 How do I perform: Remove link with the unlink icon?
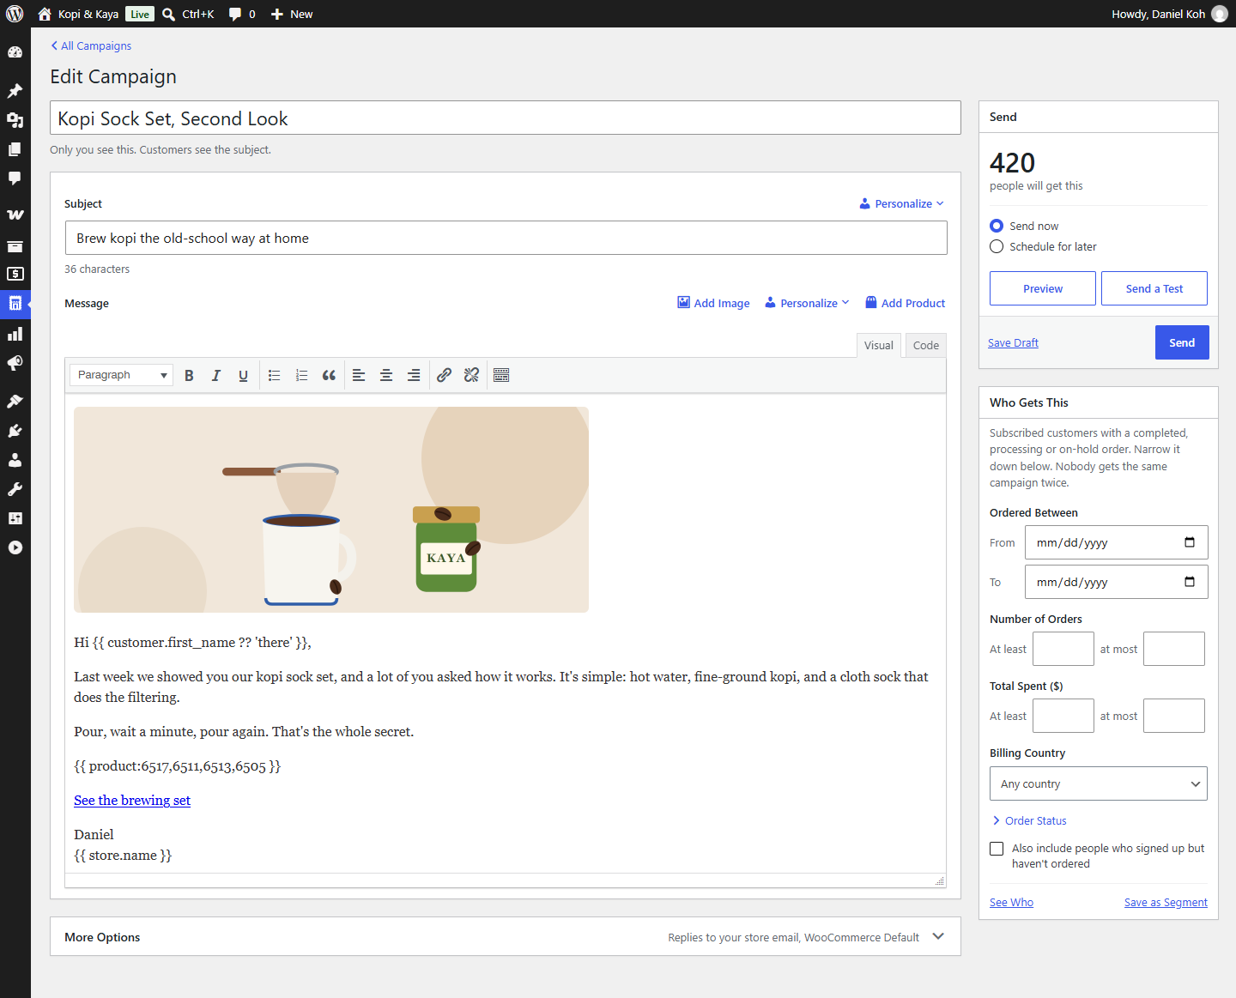click(471, 375)
